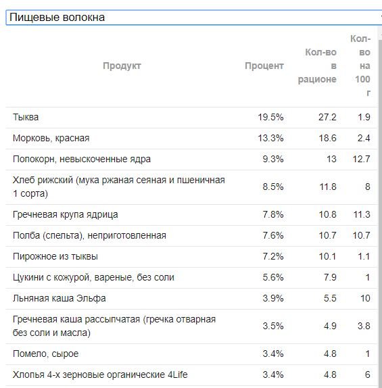
Task: Select Цукини с кожурой, вареные row
Action: click(x=191, y=278)
